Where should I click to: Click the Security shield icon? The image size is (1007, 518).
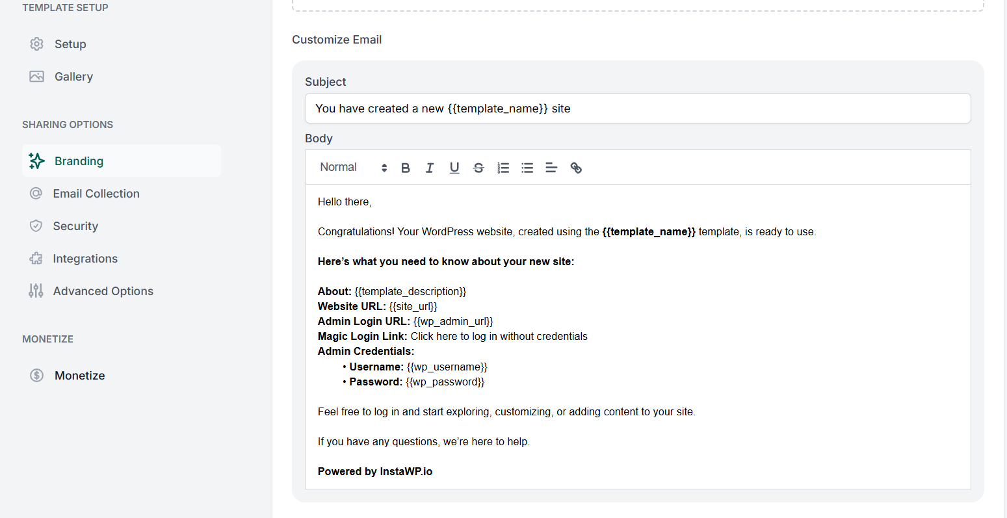[x=36, y=226]
